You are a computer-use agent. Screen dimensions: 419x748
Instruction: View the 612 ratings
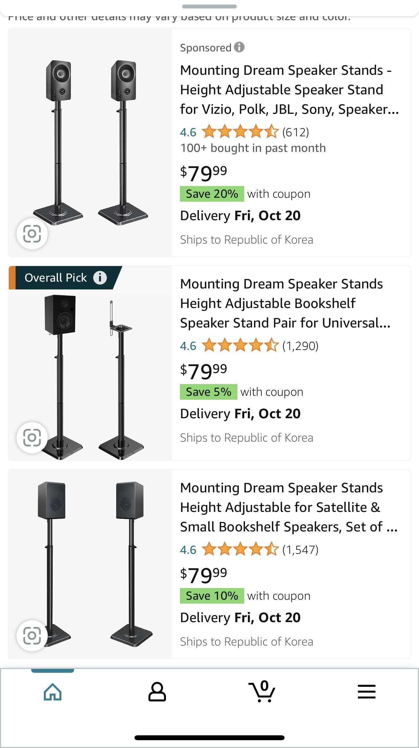[295, 132]
